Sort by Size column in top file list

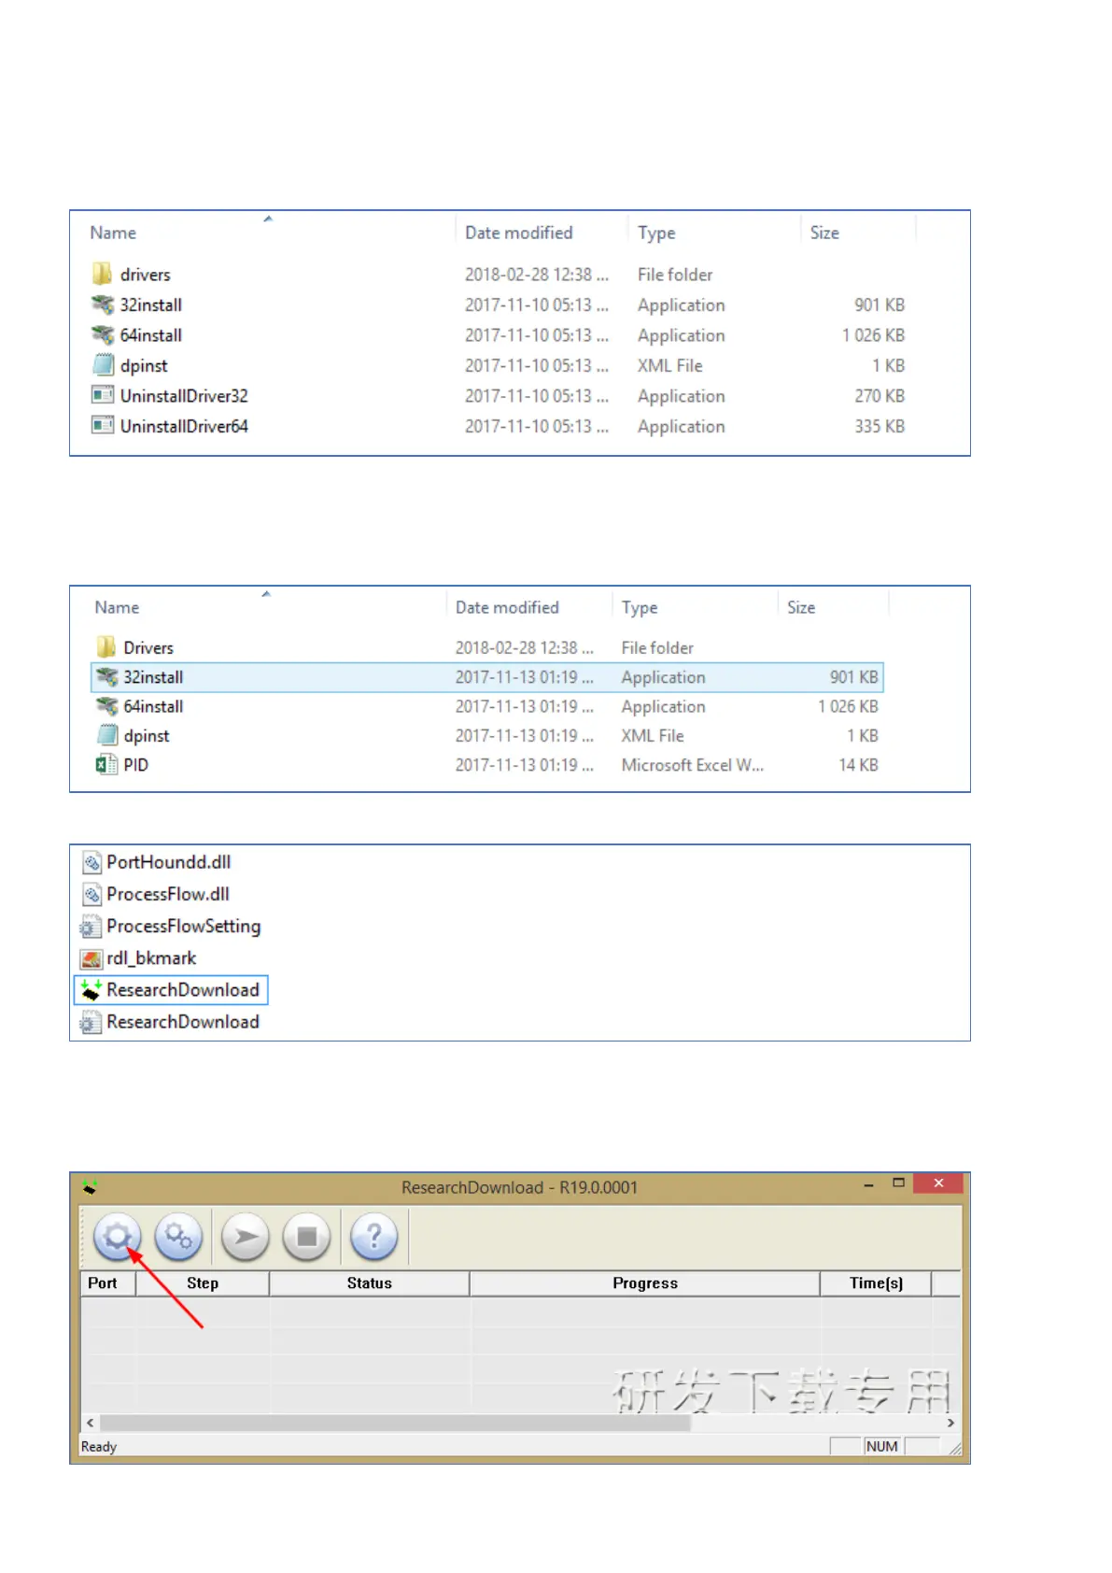pos(823,233)
